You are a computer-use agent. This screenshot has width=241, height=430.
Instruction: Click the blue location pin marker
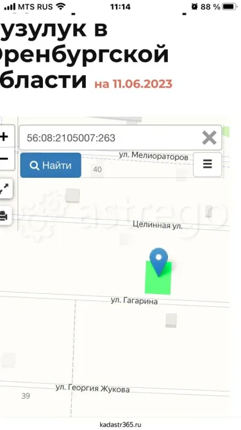[x=158, y=262]
